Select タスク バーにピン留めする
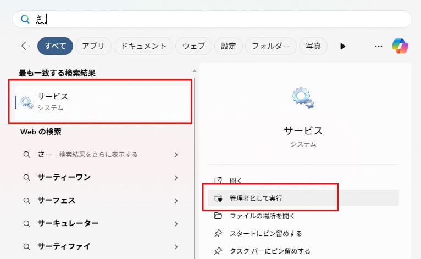 tap(270, 251)
